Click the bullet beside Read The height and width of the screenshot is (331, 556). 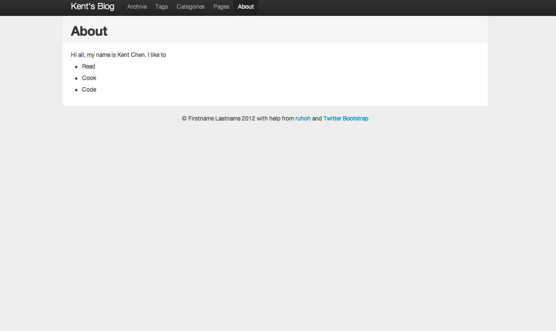coord(76,67)
